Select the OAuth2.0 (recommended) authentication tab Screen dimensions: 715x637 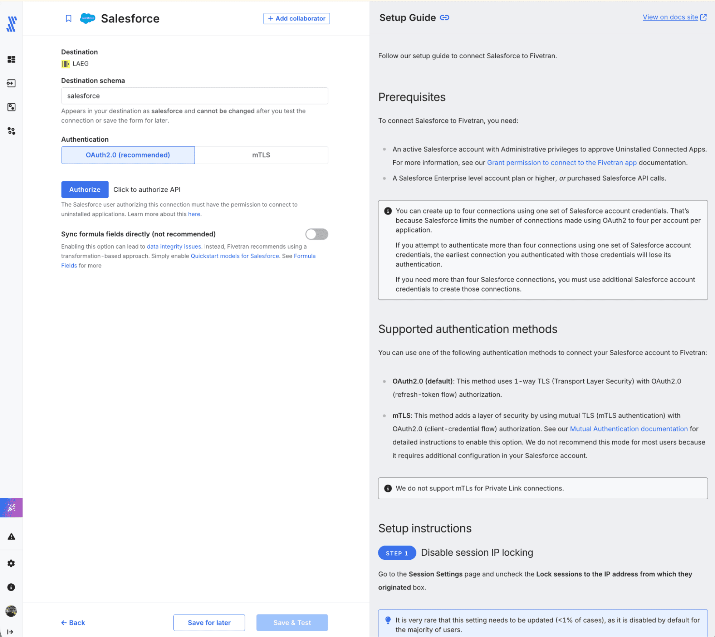[x=128, y=155]
